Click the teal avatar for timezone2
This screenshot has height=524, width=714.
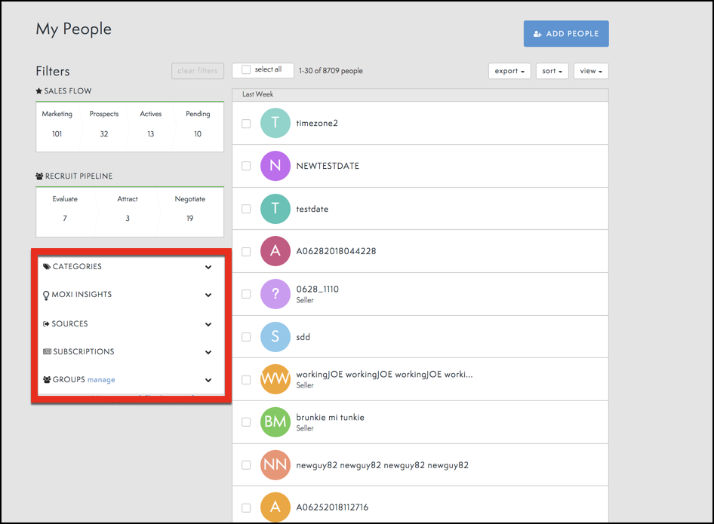(x=275, y=123)
